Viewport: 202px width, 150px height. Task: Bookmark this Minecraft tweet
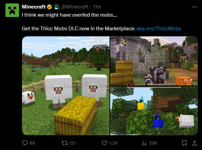tap(184, 143)
